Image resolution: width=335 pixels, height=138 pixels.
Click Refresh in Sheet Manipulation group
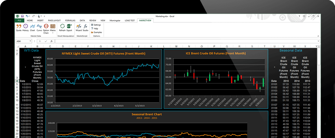62,28
